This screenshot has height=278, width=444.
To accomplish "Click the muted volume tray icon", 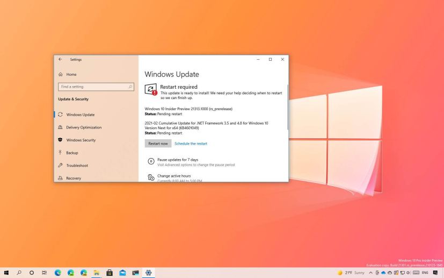I will coord(409,273).
